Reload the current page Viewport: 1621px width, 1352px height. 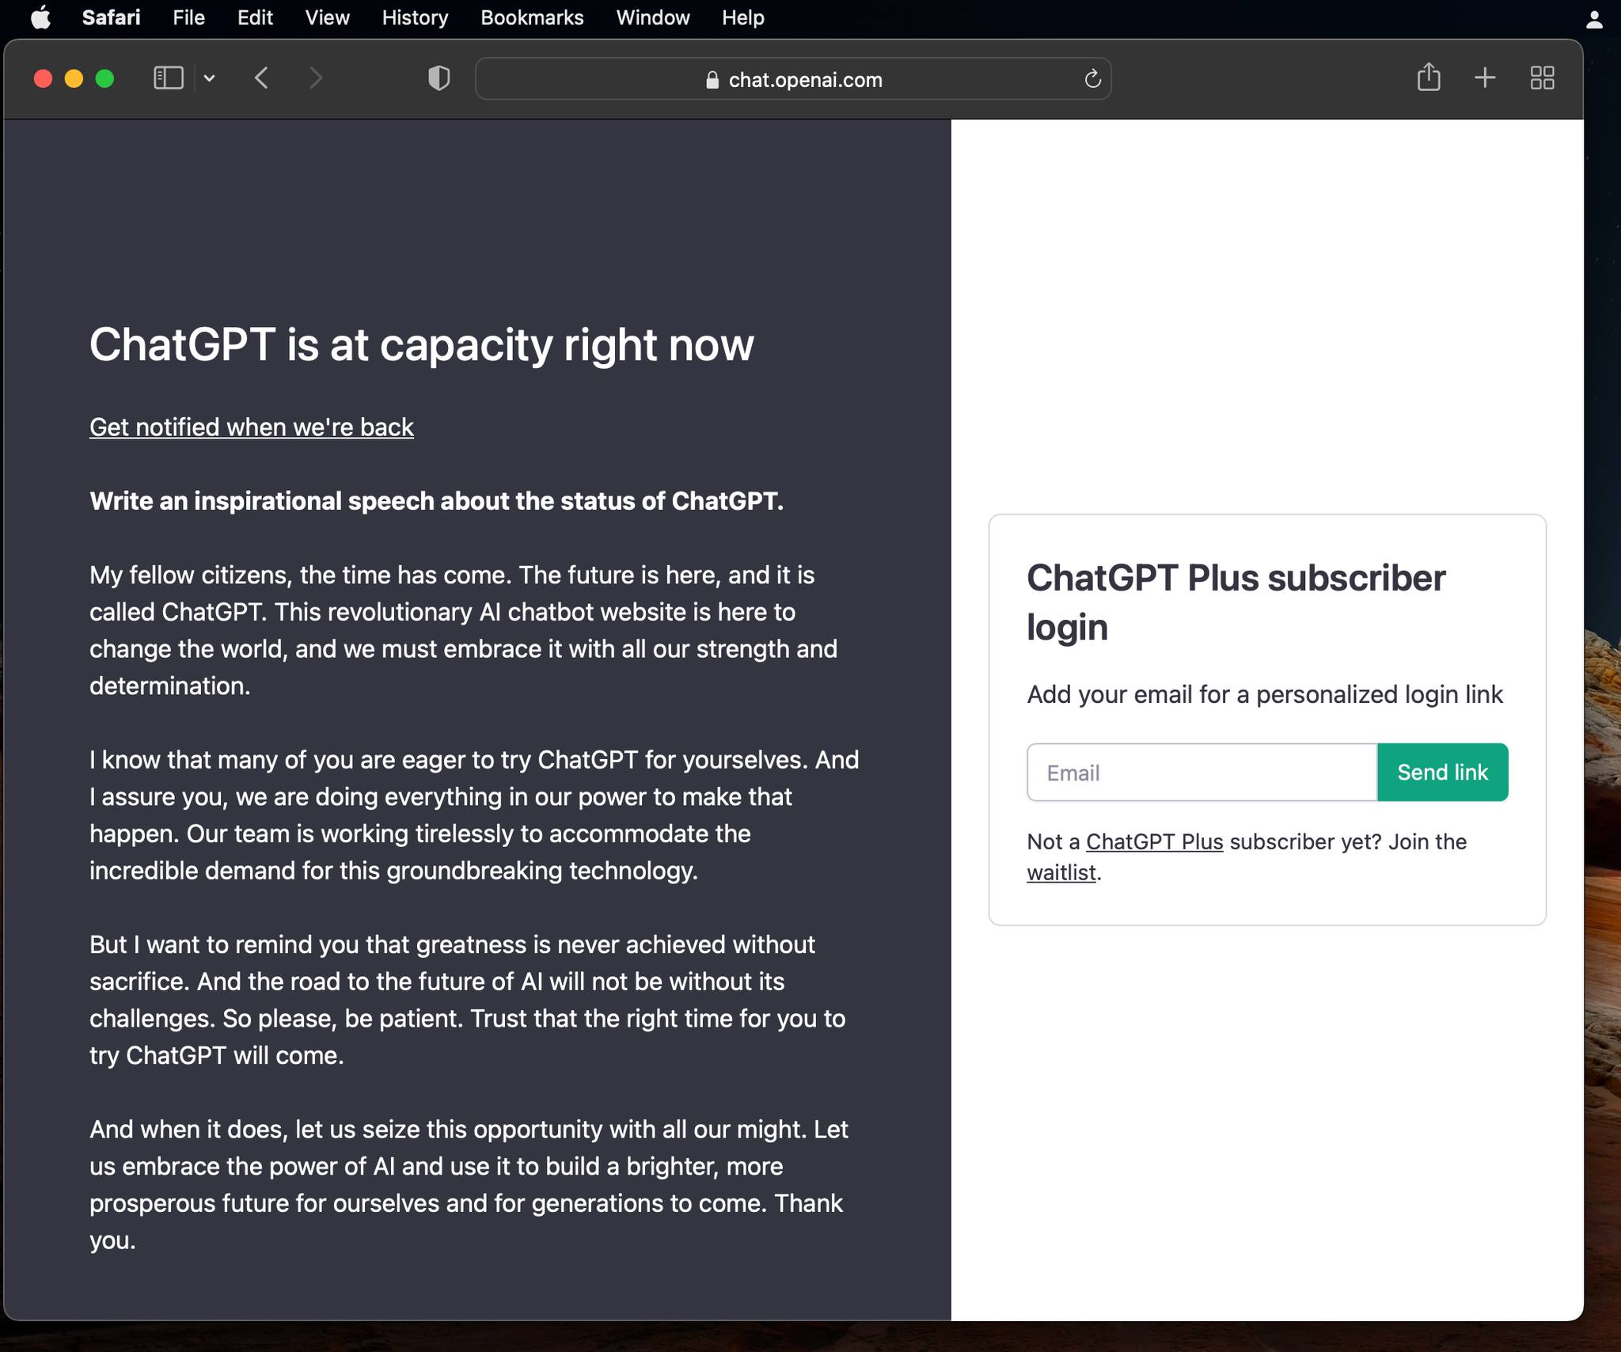point(1092,79)
